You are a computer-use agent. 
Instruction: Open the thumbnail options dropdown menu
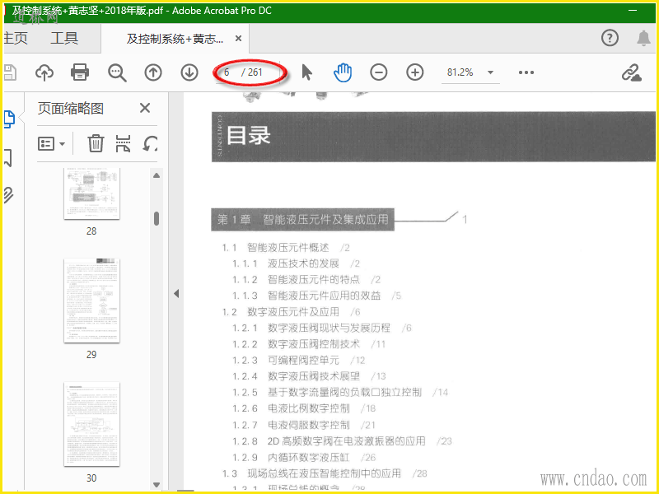(51, 143)
